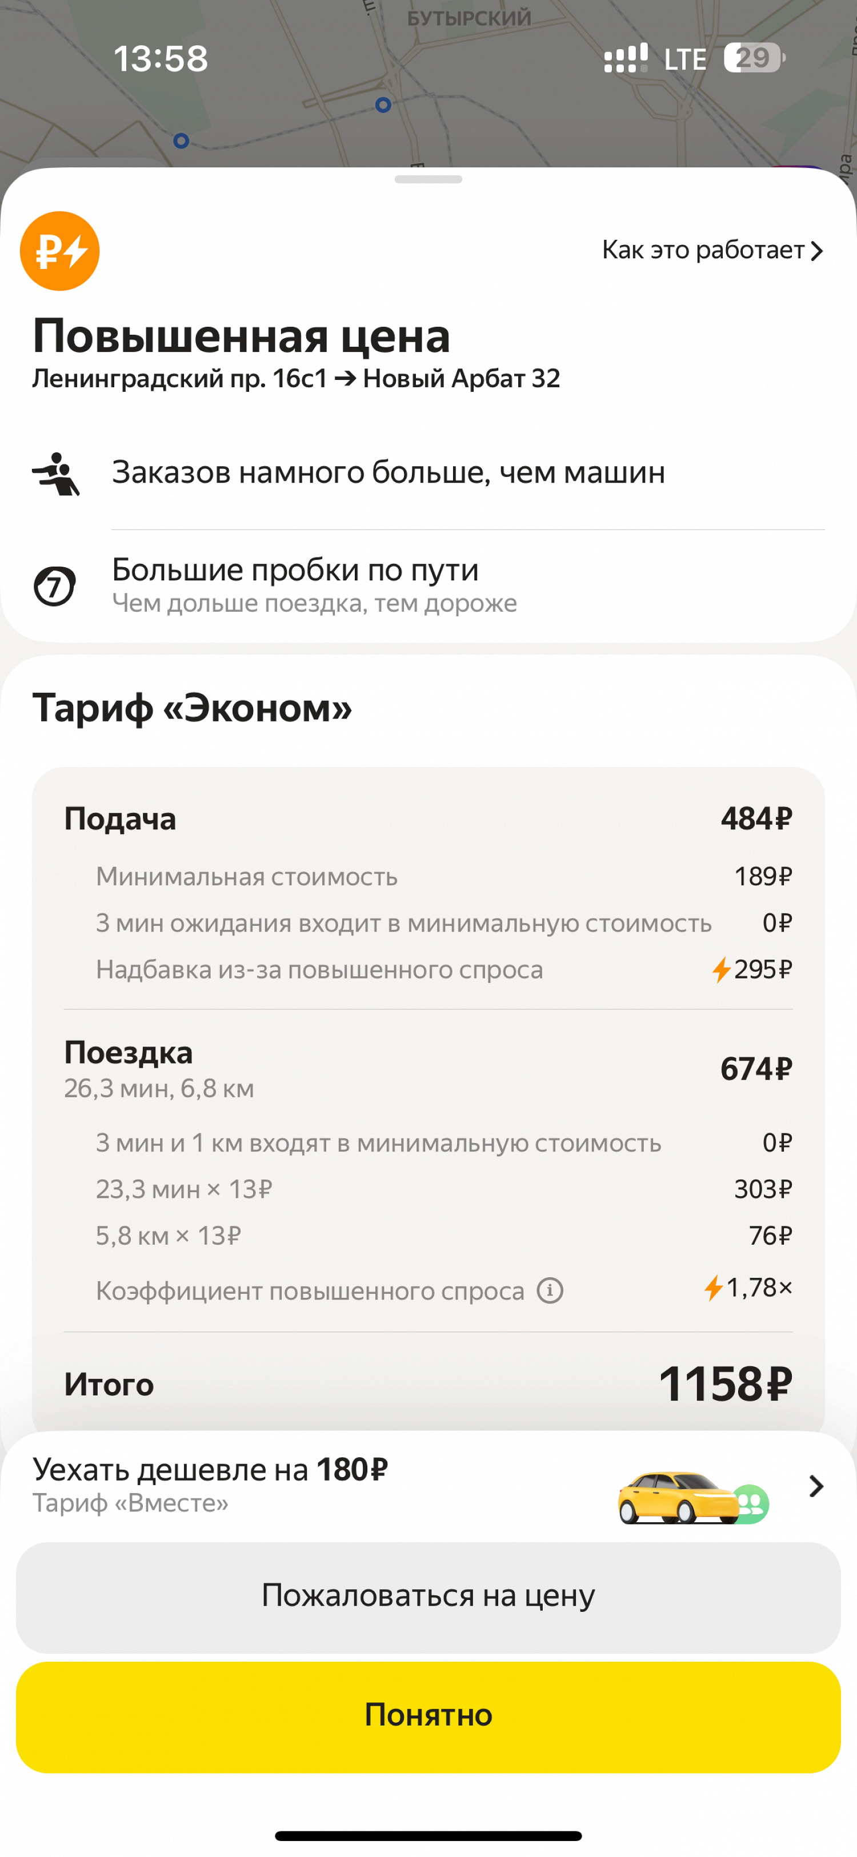857x1857 pixels.
Task: Tap the battery indicator in status bar
Action: pyautogui.click(x=754, y=58)
